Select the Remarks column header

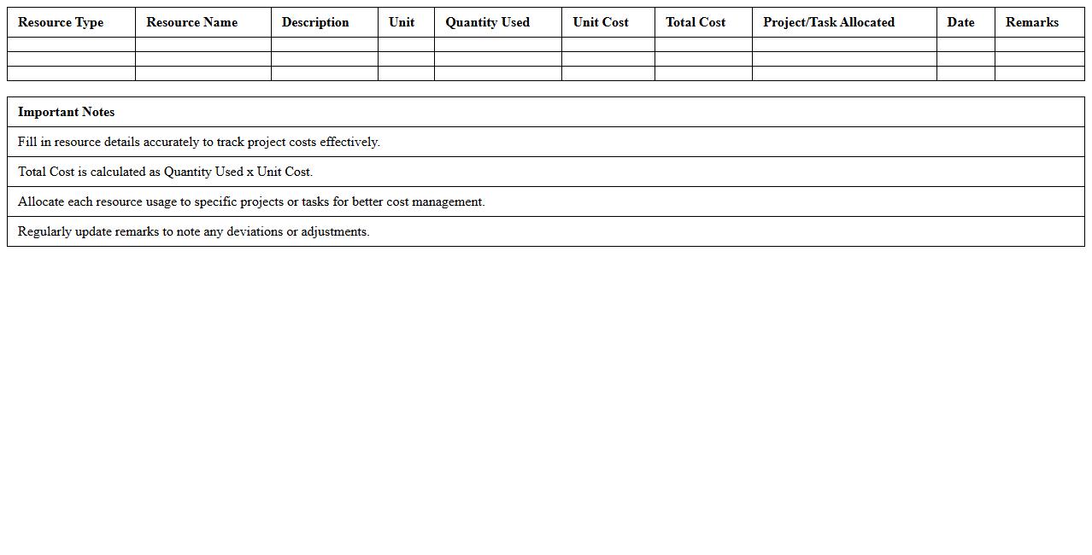tap(1031, 22)
